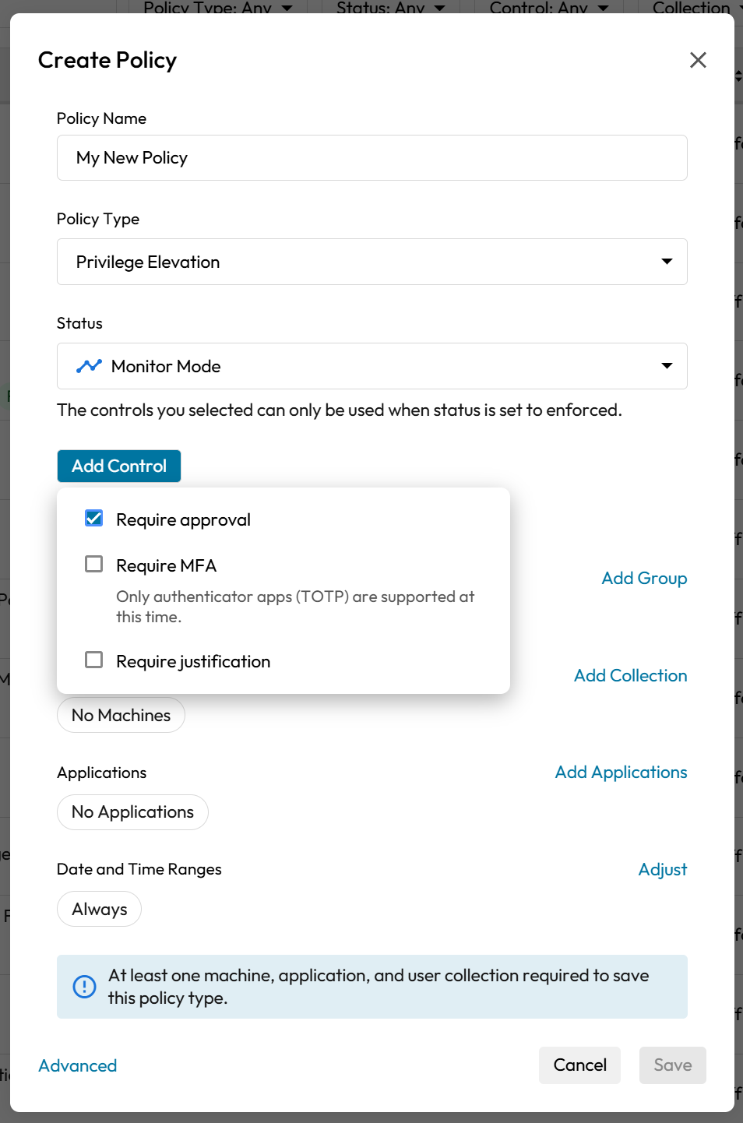Screen dimensions: 743x1123
Task: Open the Advanced settings link
Action: 78,1065
